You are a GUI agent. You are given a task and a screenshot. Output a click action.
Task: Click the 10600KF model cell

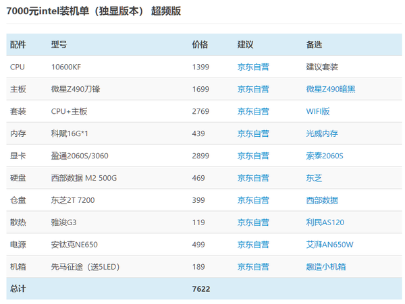pos(66,67)
